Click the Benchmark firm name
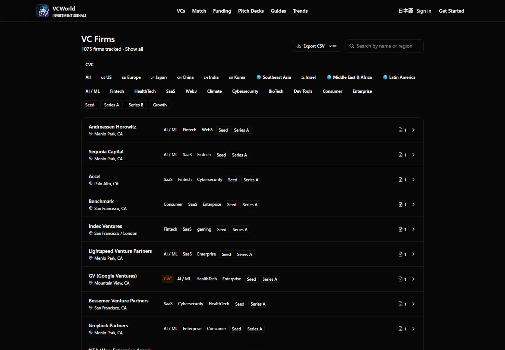The width and height of the screenshot is (505, 350). (101, 201)
